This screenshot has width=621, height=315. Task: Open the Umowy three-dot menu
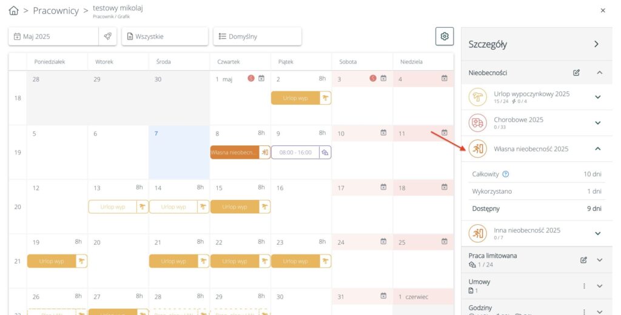point(585,286)
